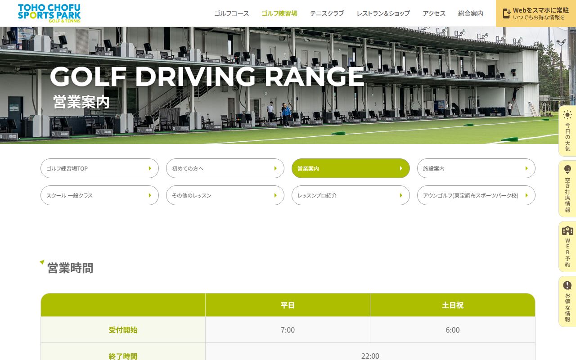This screenshot has height=360, width=576.
Task: Open スクール 一般クラス
Action: (x=99, y=195)
